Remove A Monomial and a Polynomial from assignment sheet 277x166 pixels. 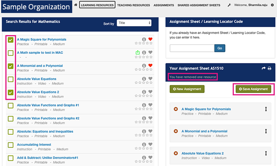176,131
